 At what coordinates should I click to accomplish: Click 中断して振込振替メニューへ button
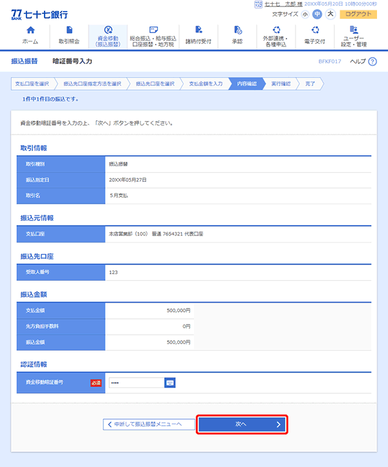[x=149, y=424]
